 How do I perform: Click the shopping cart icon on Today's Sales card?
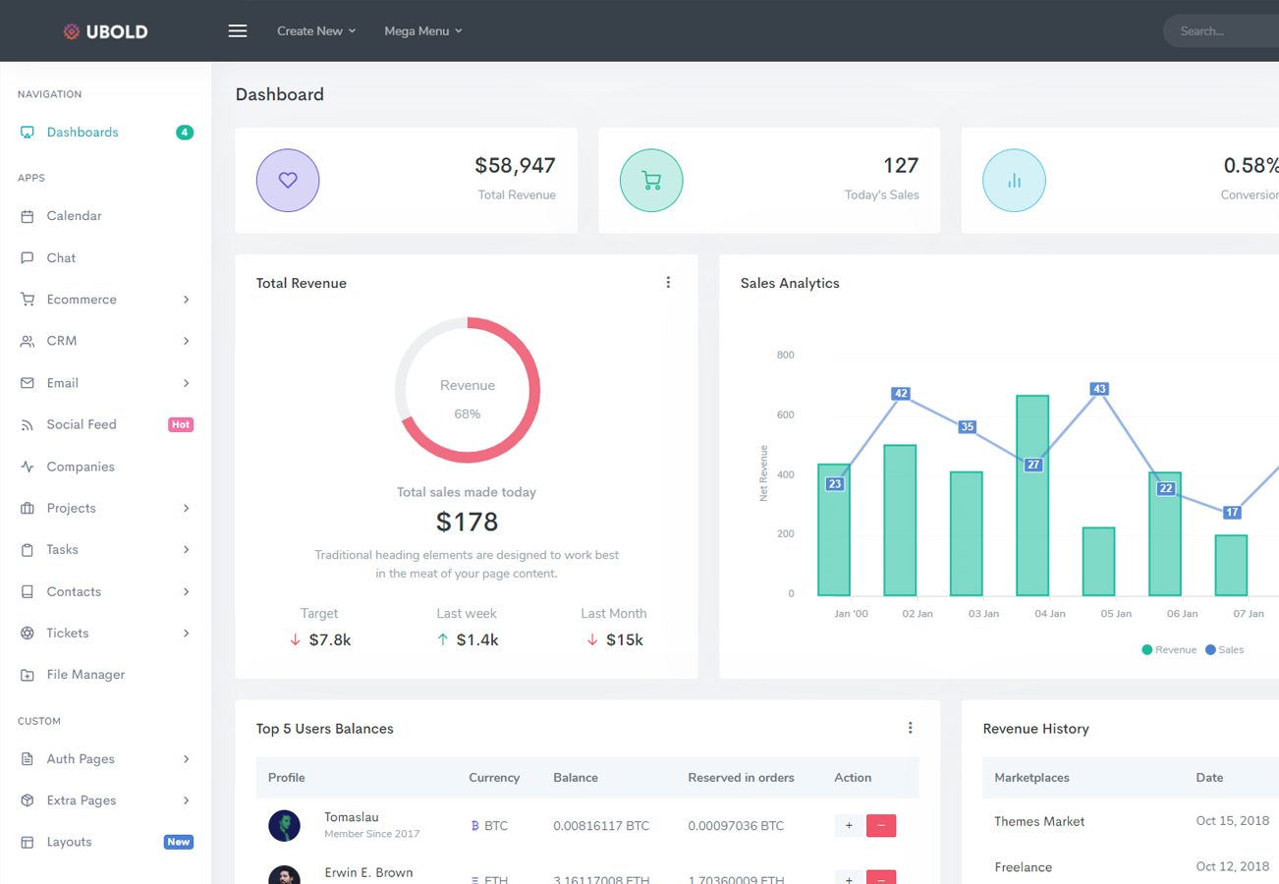tap(650, 180)
